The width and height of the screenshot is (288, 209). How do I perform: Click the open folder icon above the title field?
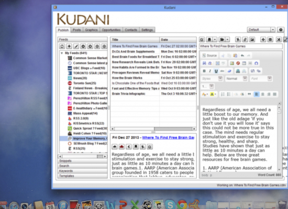(x=222, y=39)
